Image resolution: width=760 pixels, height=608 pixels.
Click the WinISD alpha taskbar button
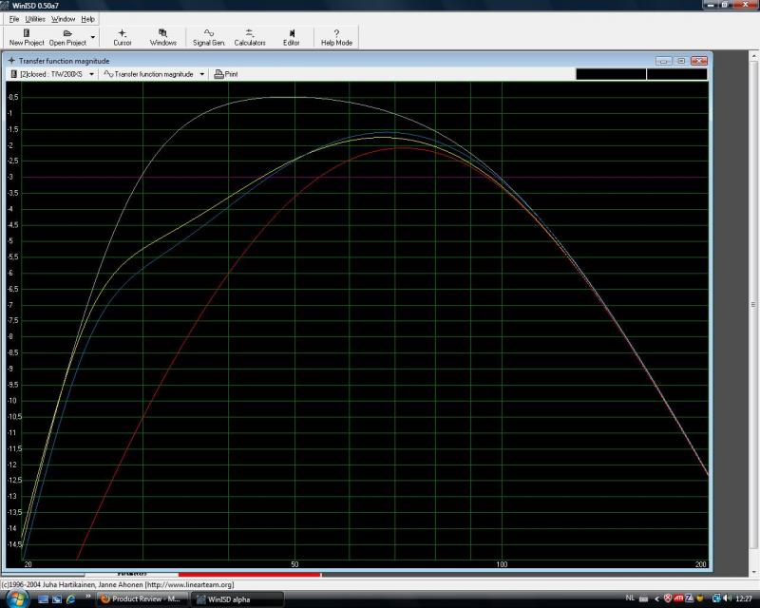click(x=236, y=599)
